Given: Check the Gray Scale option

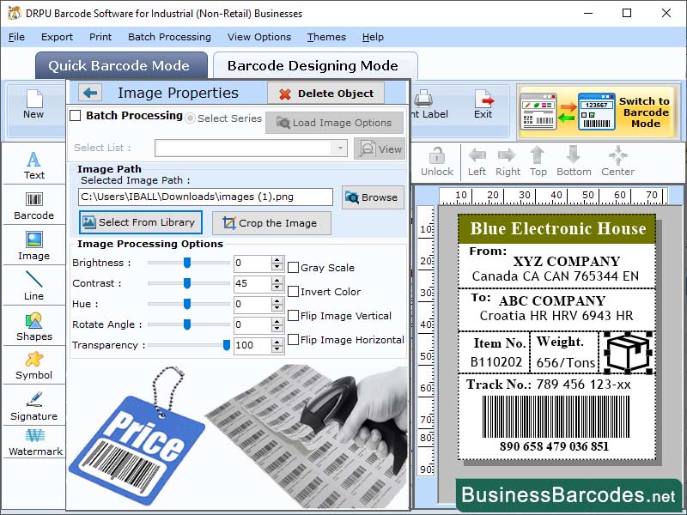Looking at the screenshot, I should tap(291, 267).
